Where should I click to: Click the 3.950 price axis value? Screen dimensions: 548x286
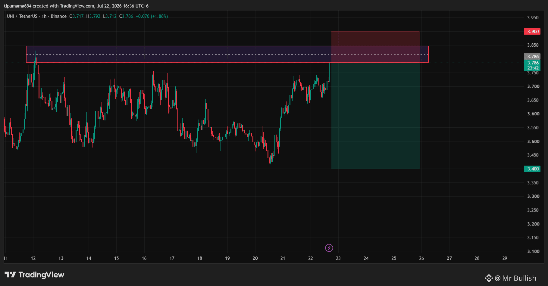click(x=533, y=18)
